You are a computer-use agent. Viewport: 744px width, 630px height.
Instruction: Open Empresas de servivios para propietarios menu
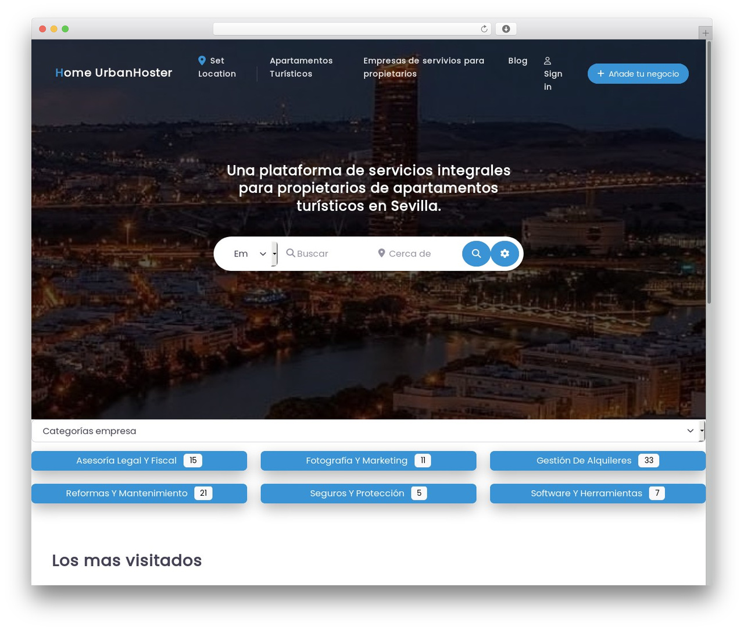point(424,67)
